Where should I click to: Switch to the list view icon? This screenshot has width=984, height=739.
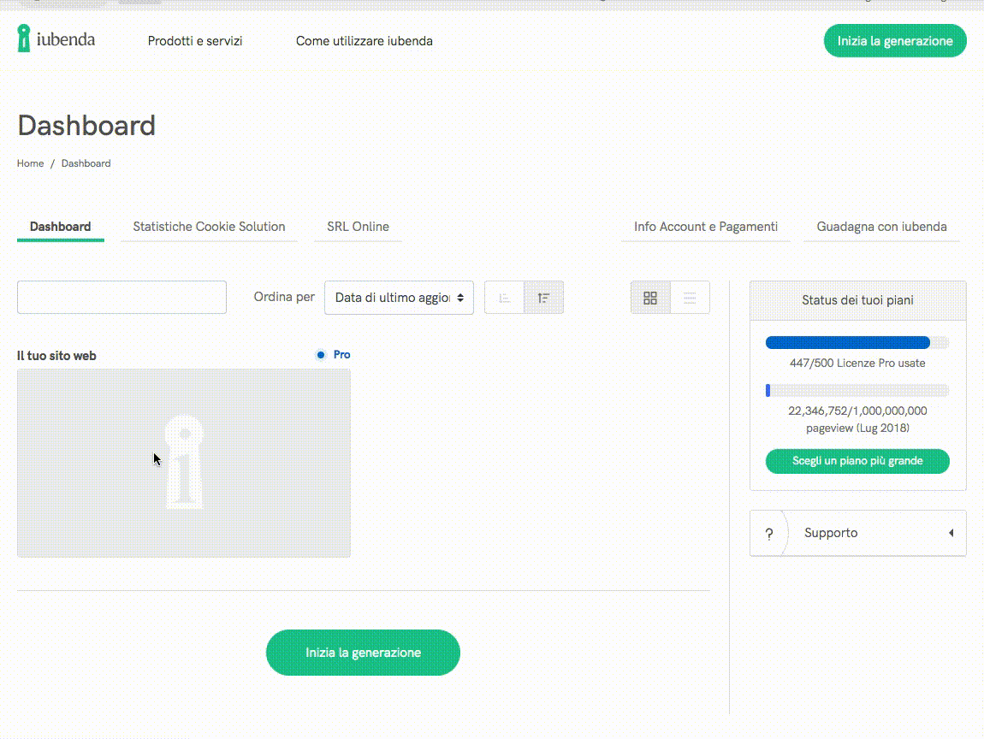[690, 298]
